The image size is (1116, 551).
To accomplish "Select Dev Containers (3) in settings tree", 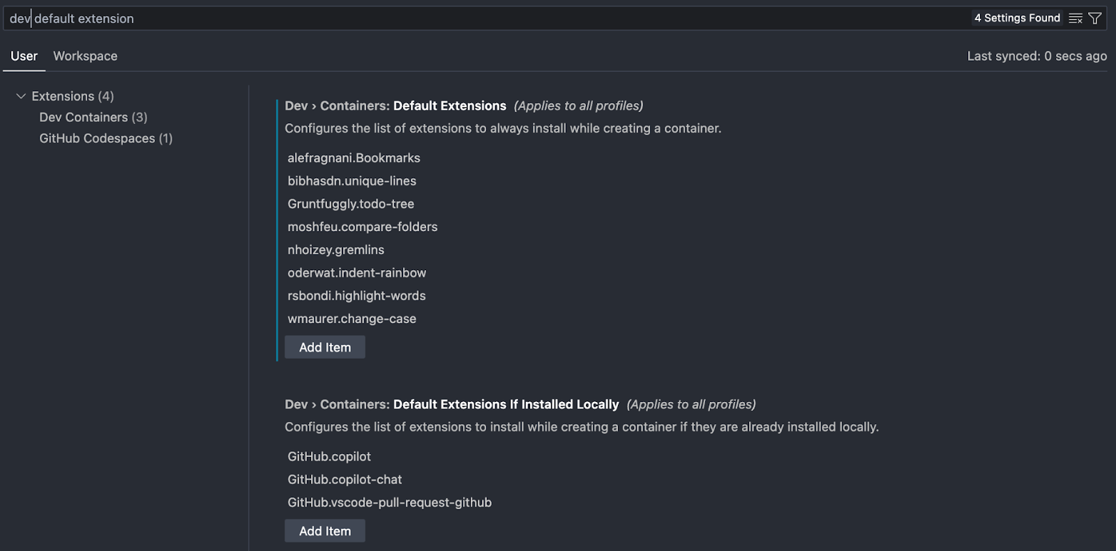I will (93, 117).
